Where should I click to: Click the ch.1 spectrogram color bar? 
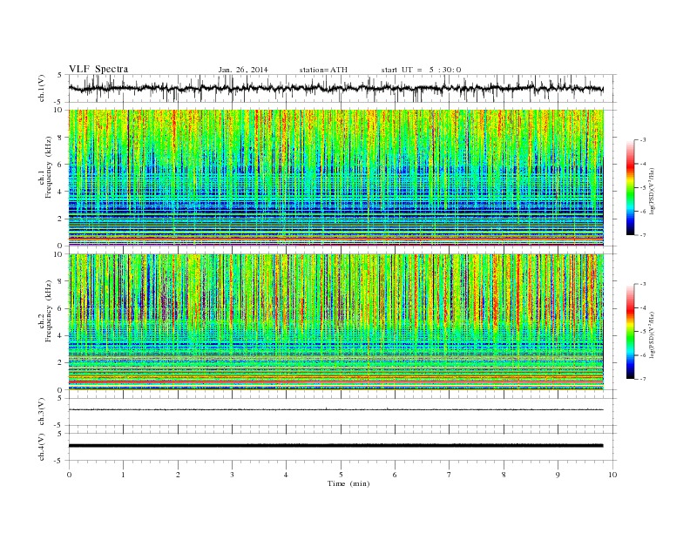tap(630, 187)
